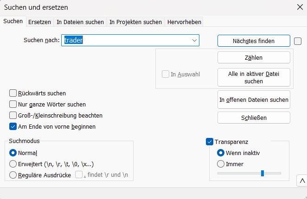Image resolution: width=307 pixels, height=199 pixels.
Task: Toggle the checkbox beside Nächstes finden
Action: point(298,41)
